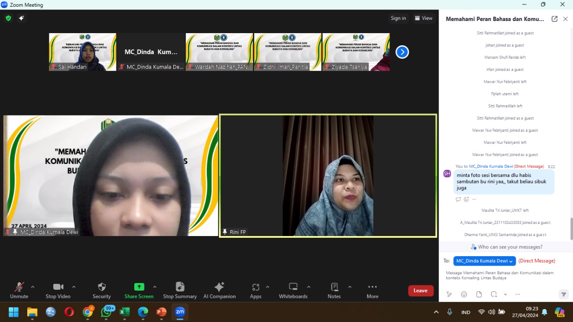The image size is (573, 322).
Task: Select Sai Handari video thumbnail
Action: [82, 52]
